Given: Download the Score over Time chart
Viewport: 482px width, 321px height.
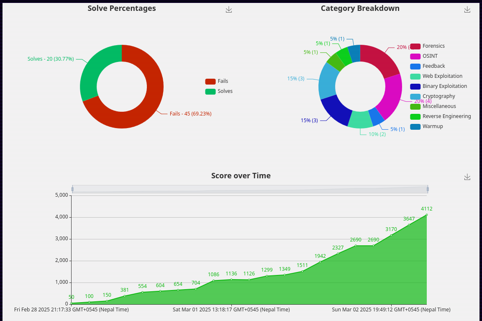Looking at the screenshot, I should [x=467, y=177].
